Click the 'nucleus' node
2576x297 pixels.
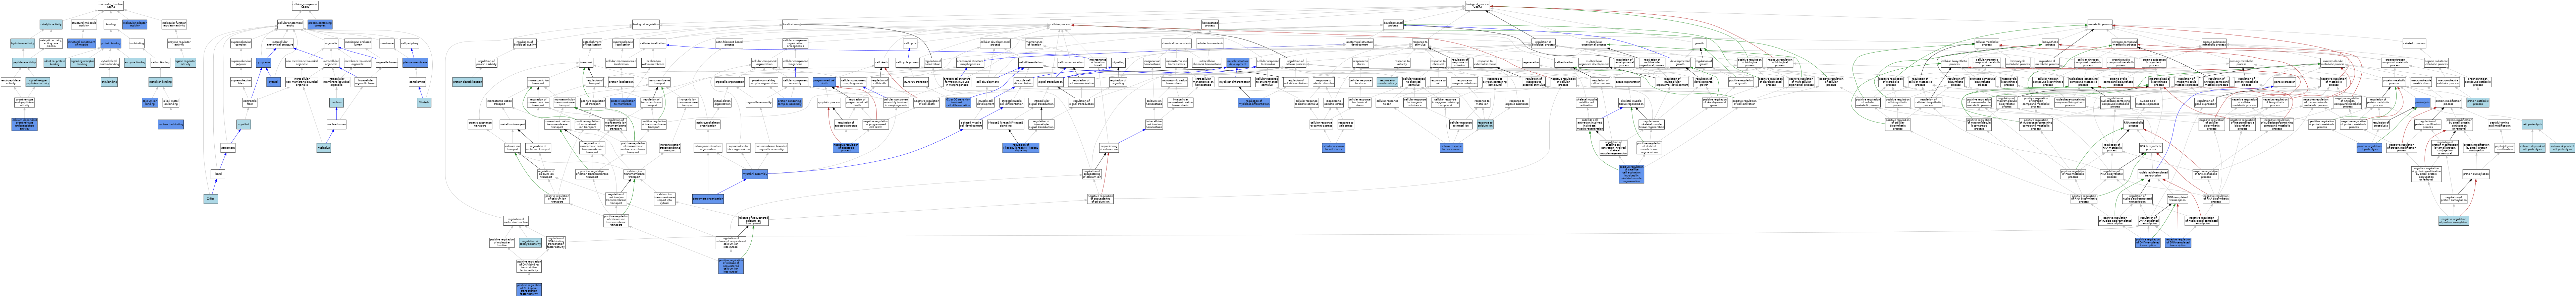pos(337,103)
